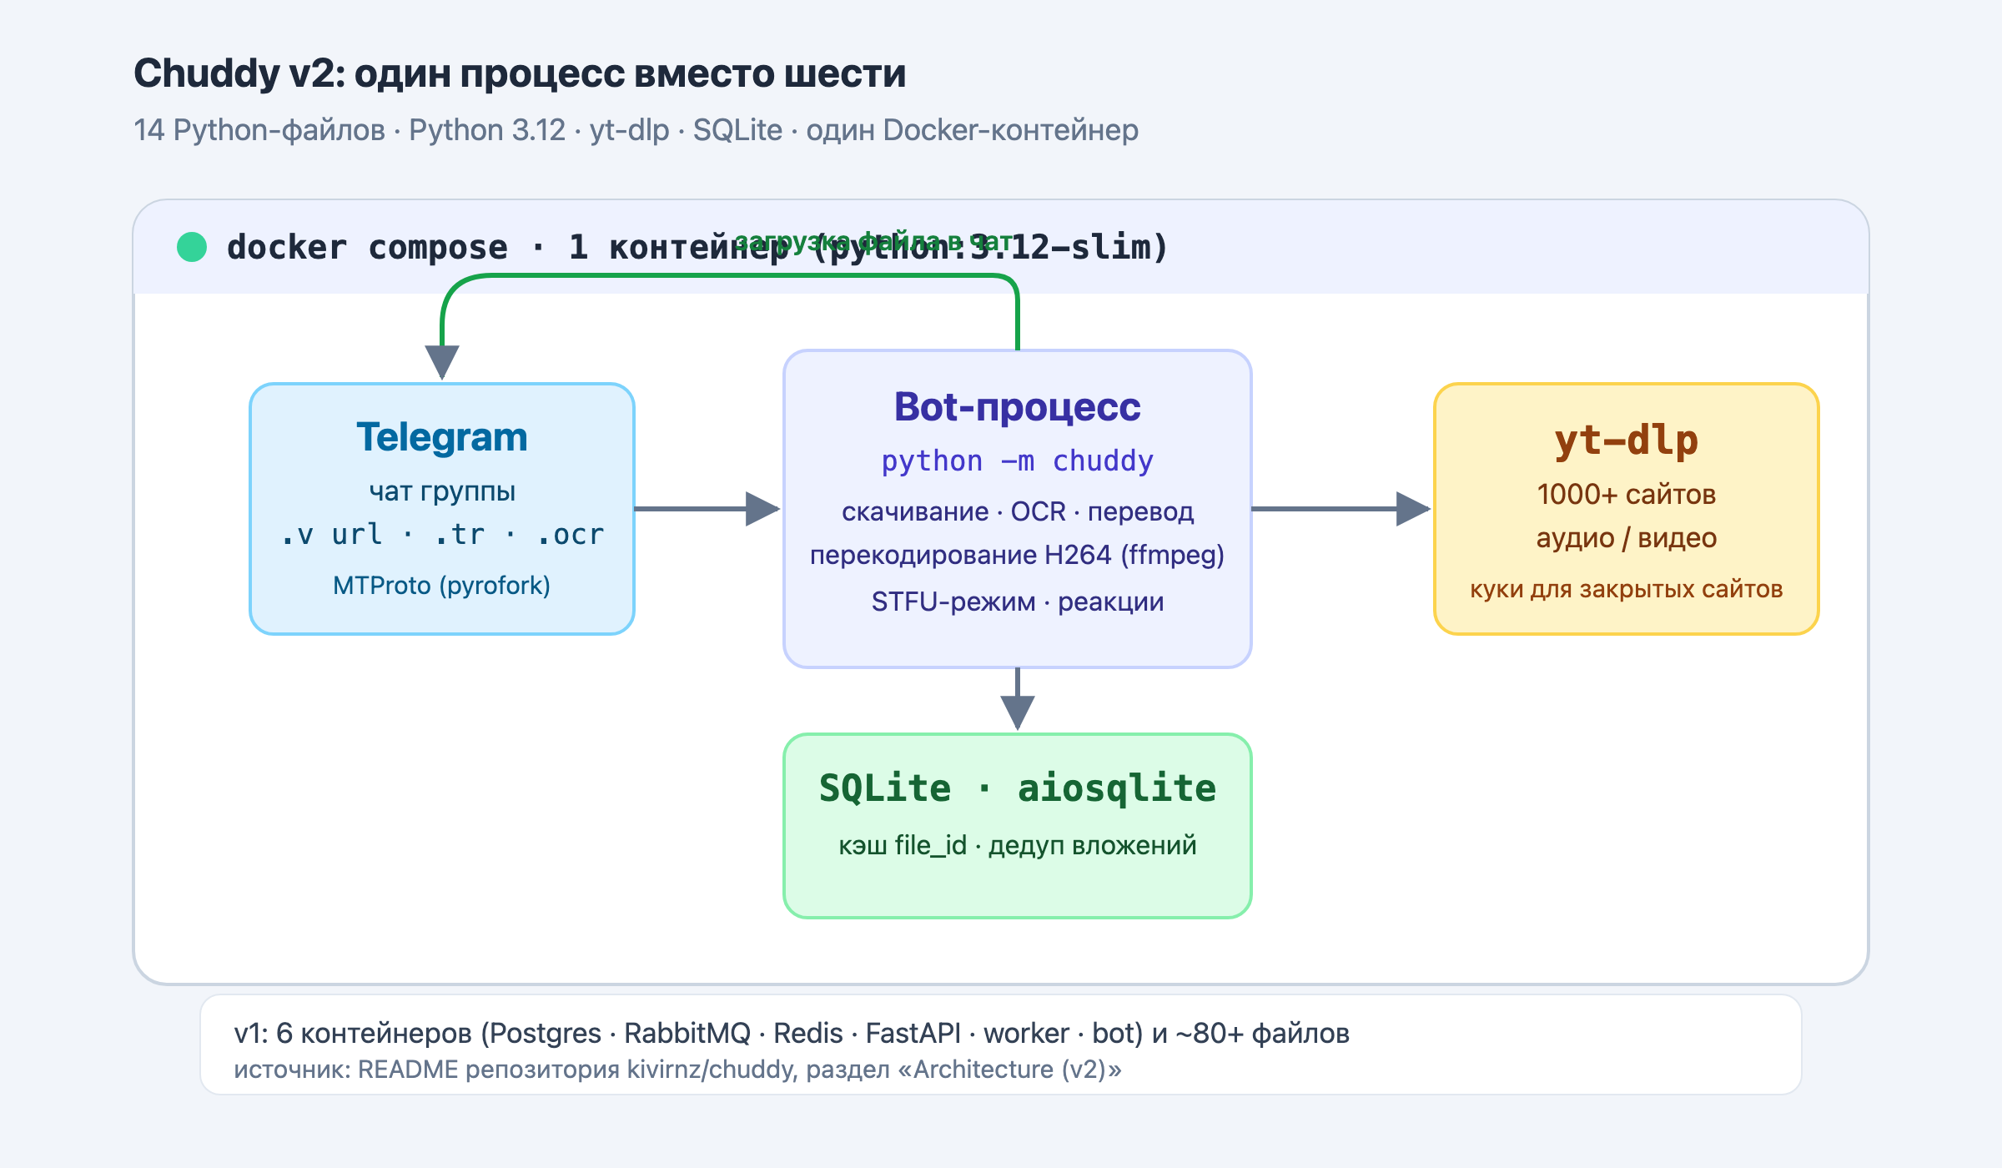The image size is (2002, 1168).
Task: Click the 'скачивание · OCR · перевод' line
Action: [1018, 511]
